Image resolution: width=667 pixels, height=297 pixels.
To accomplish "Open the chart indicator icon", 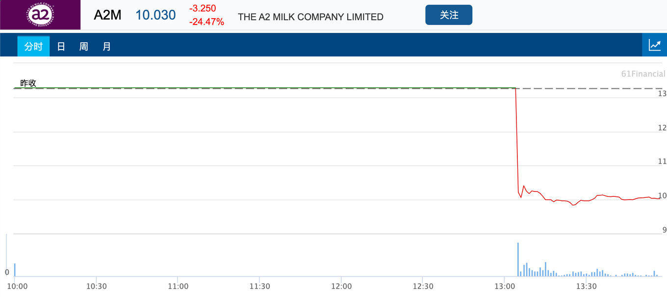I will point(655,45).
